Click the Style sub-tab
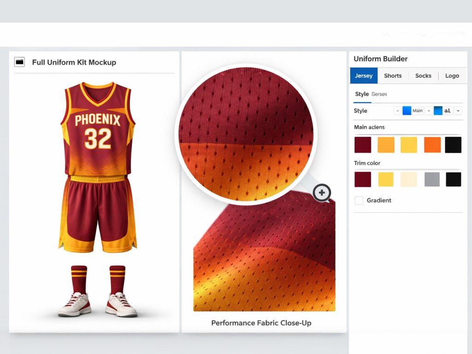The image size is (472, 354). click(x=362, y=94)
